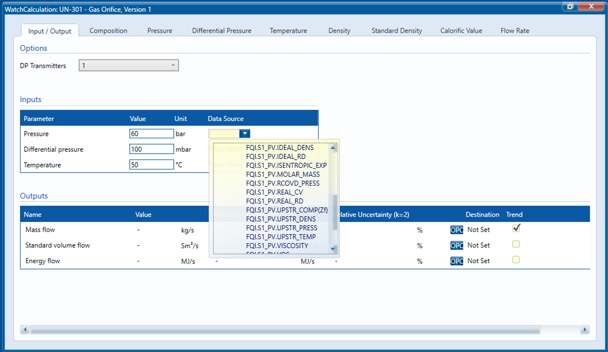Click the Mass flow output row name
The width and height of the screenshot is (608, 352).
click(41, 229)
